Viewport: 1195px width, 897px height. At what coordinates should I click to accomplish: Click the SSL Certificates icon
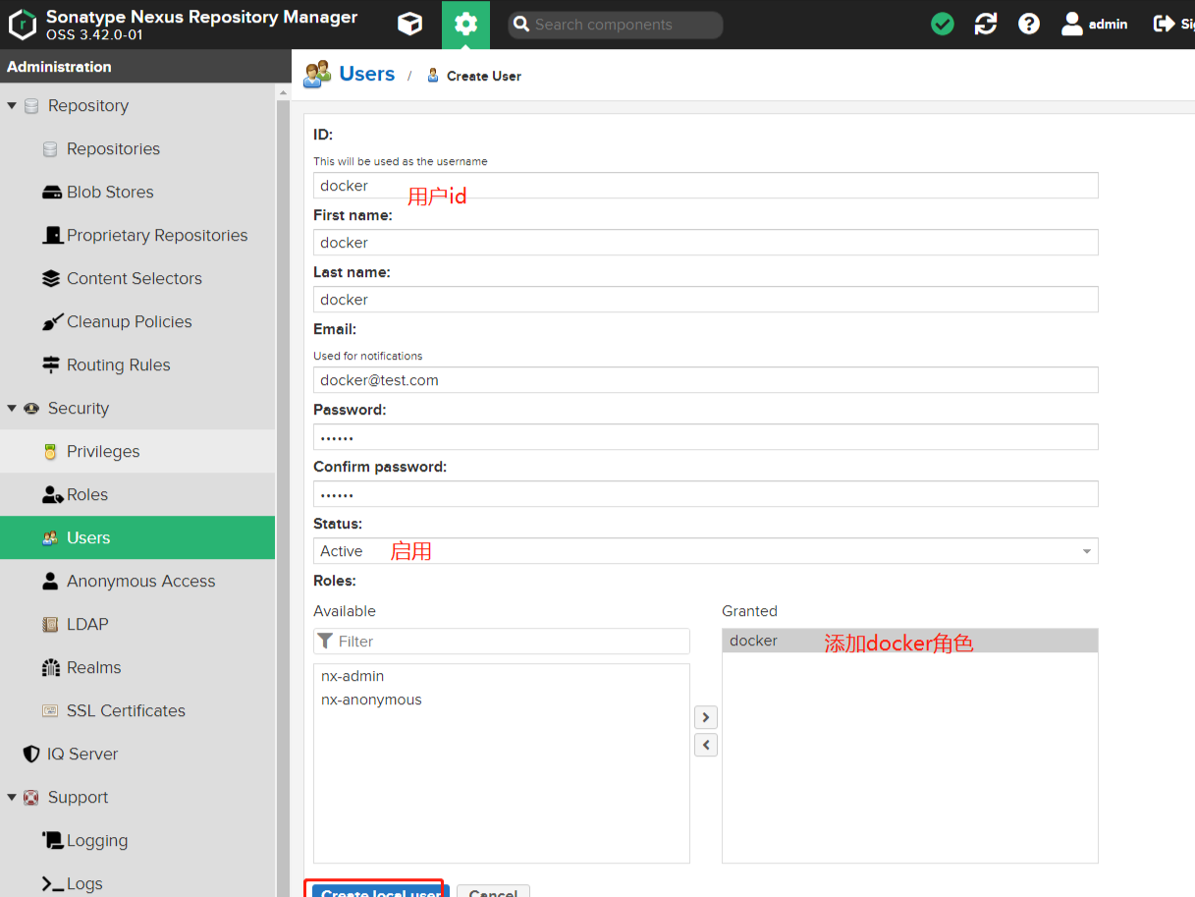[50, 711]
